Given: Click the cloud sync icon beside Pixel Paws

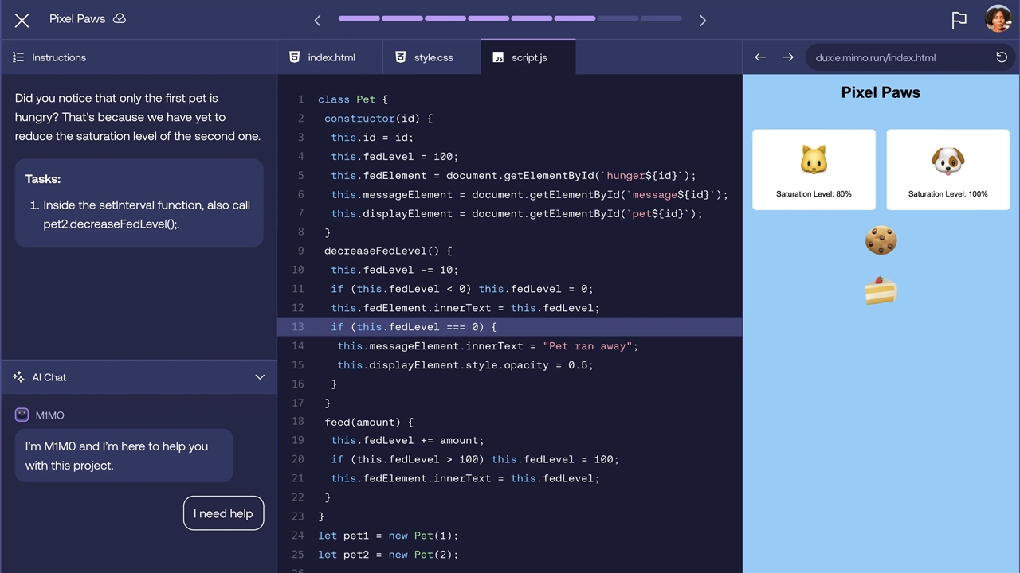Looking at the screenshot, I should click(120, 18).
